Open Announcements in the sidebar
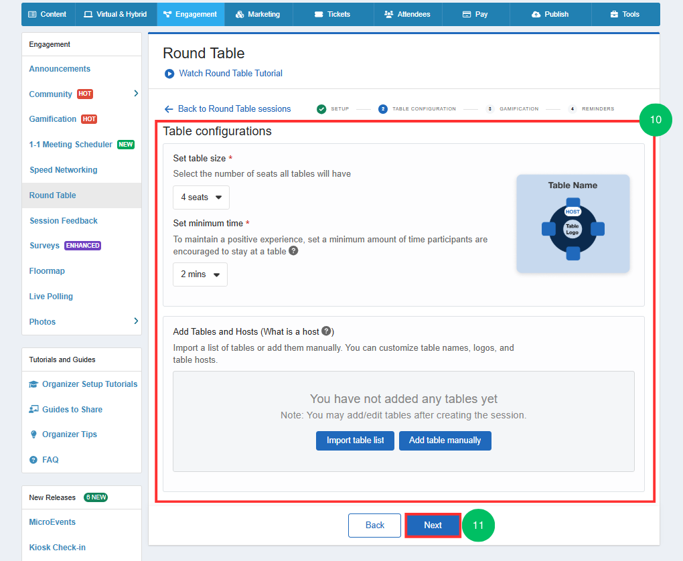 pos(60,69)
